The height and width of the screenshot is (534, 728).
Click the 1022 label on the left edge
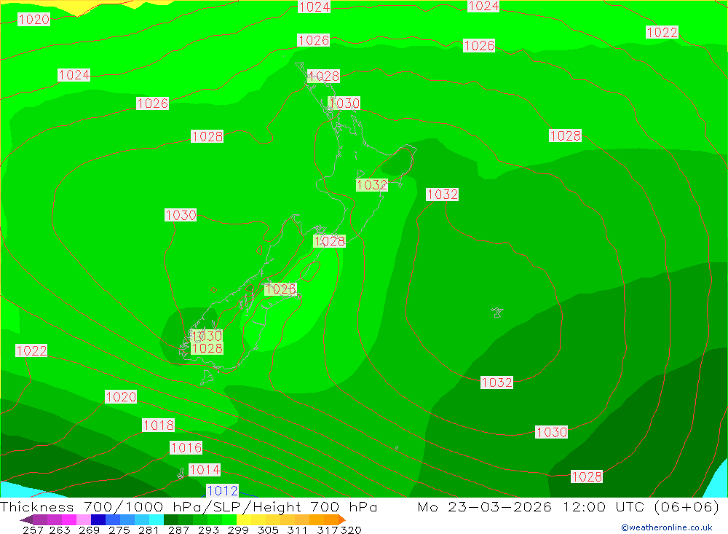(31, 350)
